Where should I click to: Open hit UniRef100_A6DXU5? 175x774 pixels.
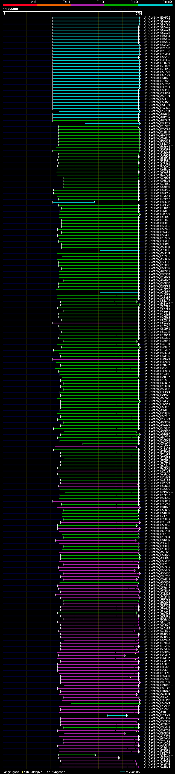click(157, 323)
